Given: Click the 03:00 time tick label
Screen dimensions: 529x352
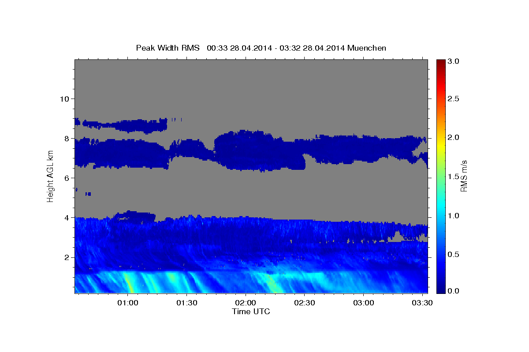Looking at the screenshot, I should pos(364,304).
